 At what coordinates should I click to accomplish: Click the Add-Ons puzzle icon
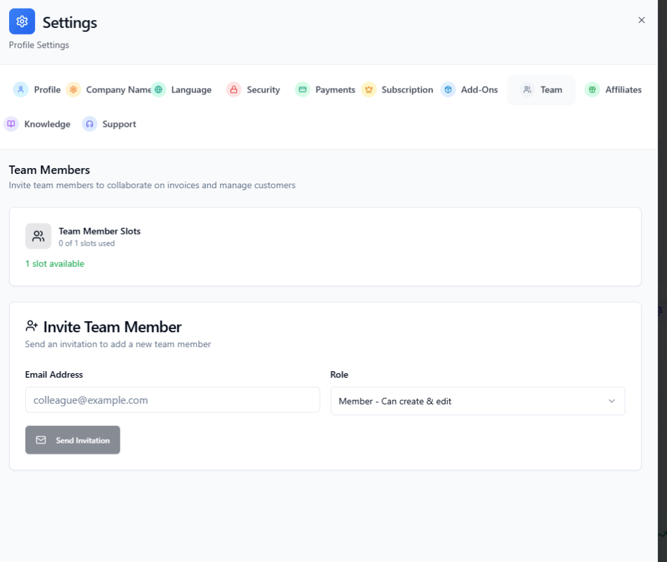[448, 89]
